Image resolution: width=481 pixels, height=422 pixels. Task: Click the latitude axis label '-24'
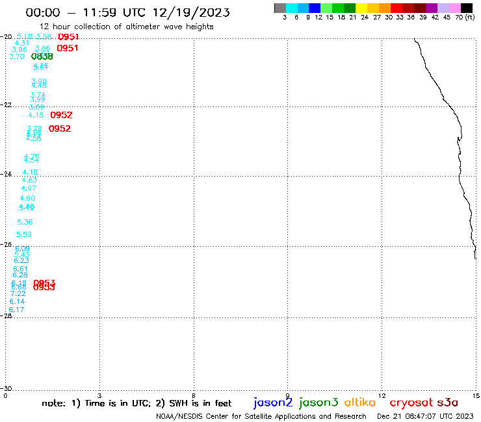6,174
